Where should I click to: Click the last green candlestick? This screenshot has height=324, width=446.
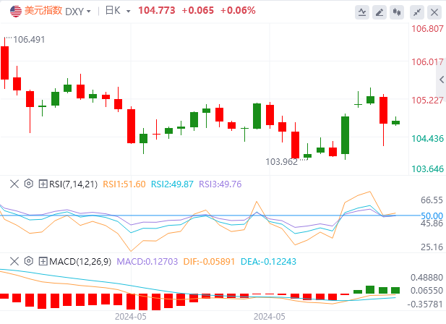[395, 121]
